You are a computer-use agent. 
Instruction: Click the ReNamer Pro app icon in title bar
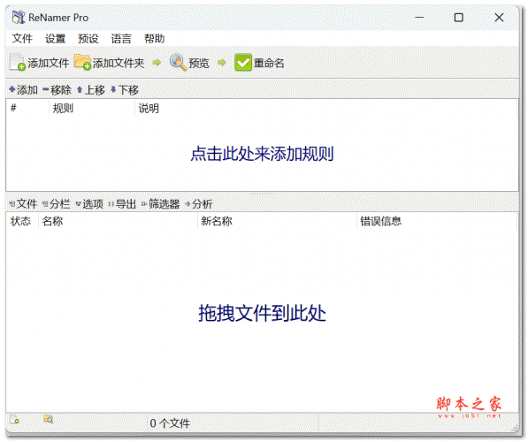click(x=19, y=17)
